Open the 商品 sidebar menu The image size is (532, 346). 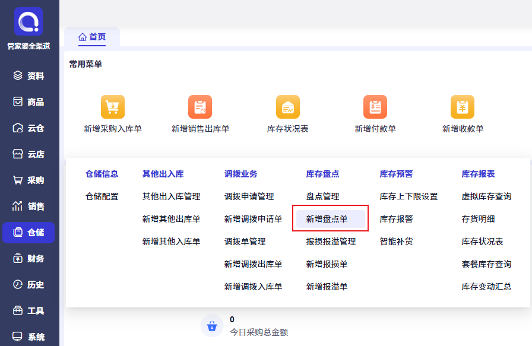pyautogui.click(x=28, y=101)
